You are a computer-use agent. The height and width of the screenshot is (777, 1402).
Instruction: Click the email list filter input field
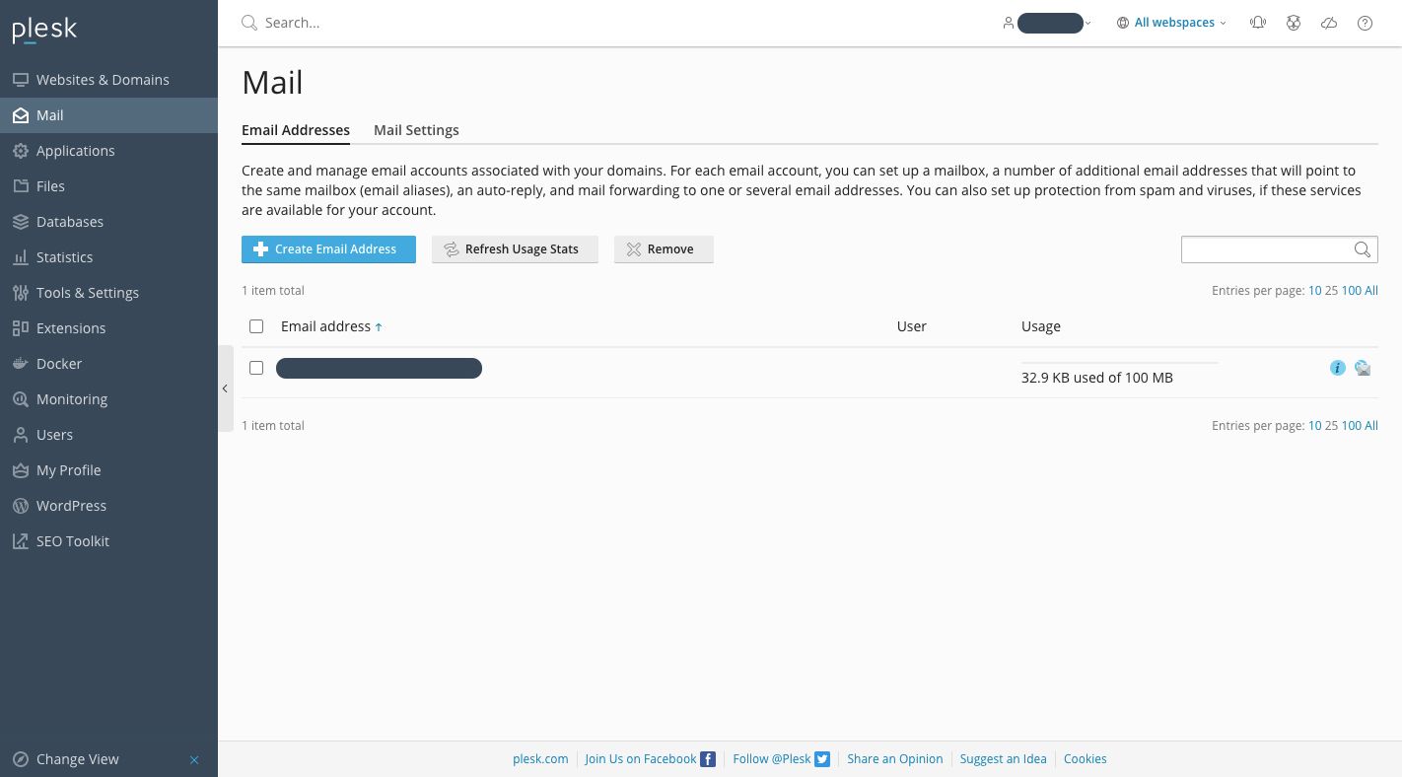click(x=1266, y=249)
